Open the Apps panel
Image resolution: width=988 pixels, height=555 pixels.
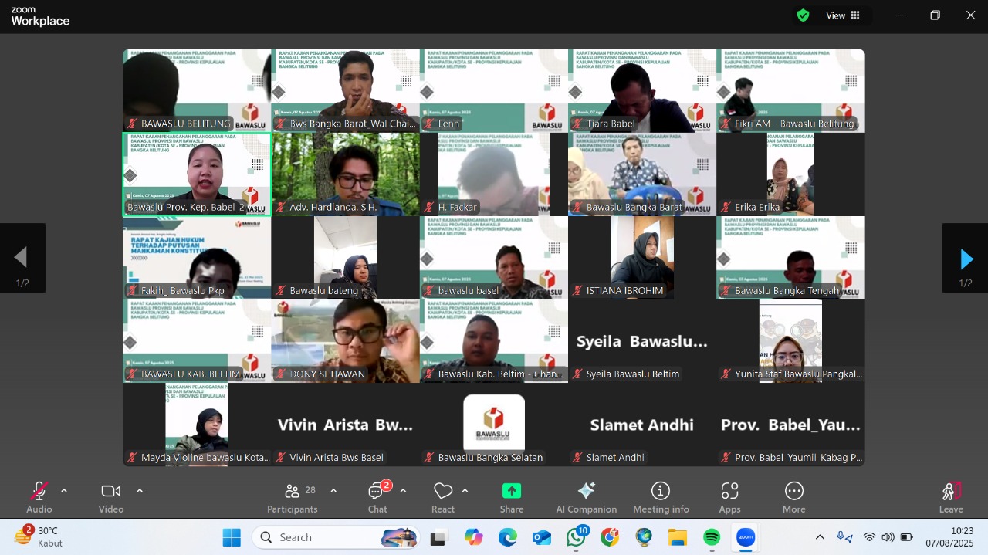[729, 497]
